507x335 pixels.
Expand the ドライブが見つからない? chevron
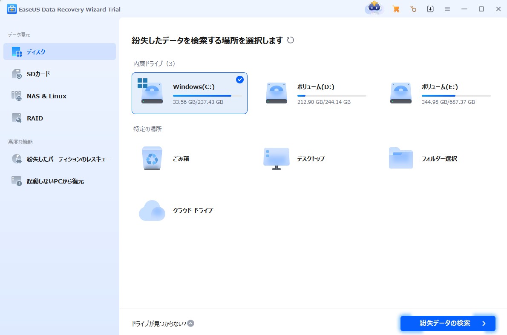[191, 324]
